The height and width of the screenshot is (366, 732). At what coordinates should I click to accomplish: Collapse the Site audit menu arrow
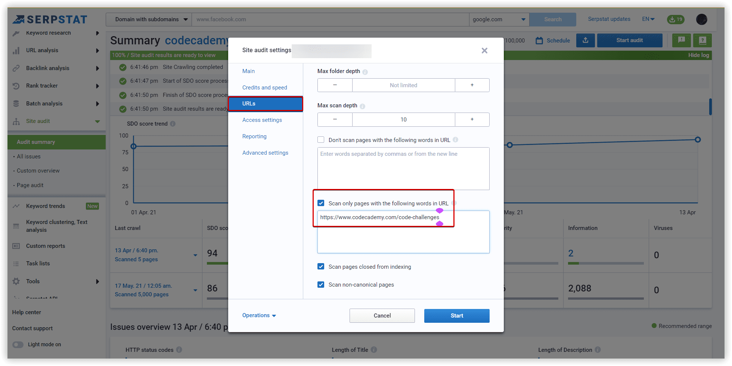click(97, 122)
